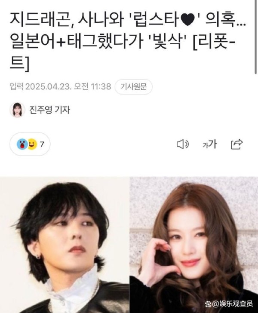The width and height of the screenshot is (258, 313).
Task: Open the right photo of the brown-haired woman
Action: coord(193,245)
